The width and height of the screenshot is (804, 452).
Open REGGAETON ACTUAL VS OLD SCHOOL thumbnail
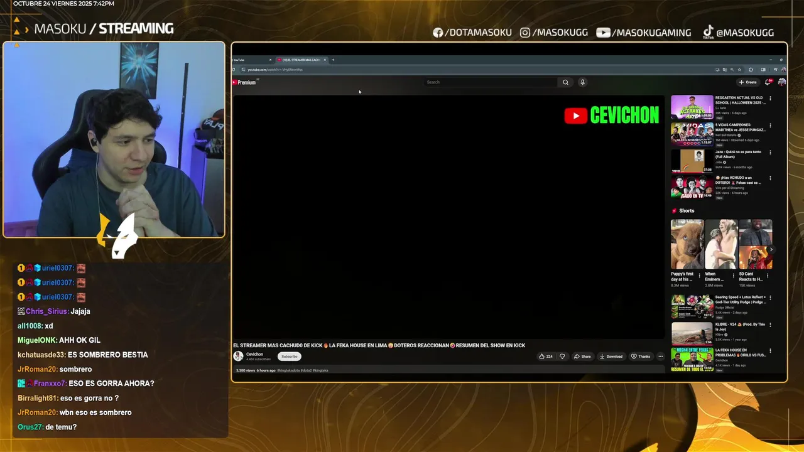[692, 107]
